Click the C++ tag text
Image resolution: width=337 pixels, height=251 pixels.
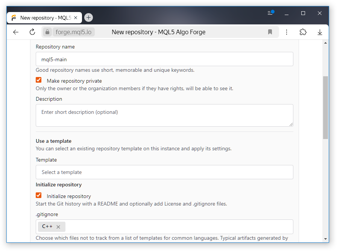[47, 226]
